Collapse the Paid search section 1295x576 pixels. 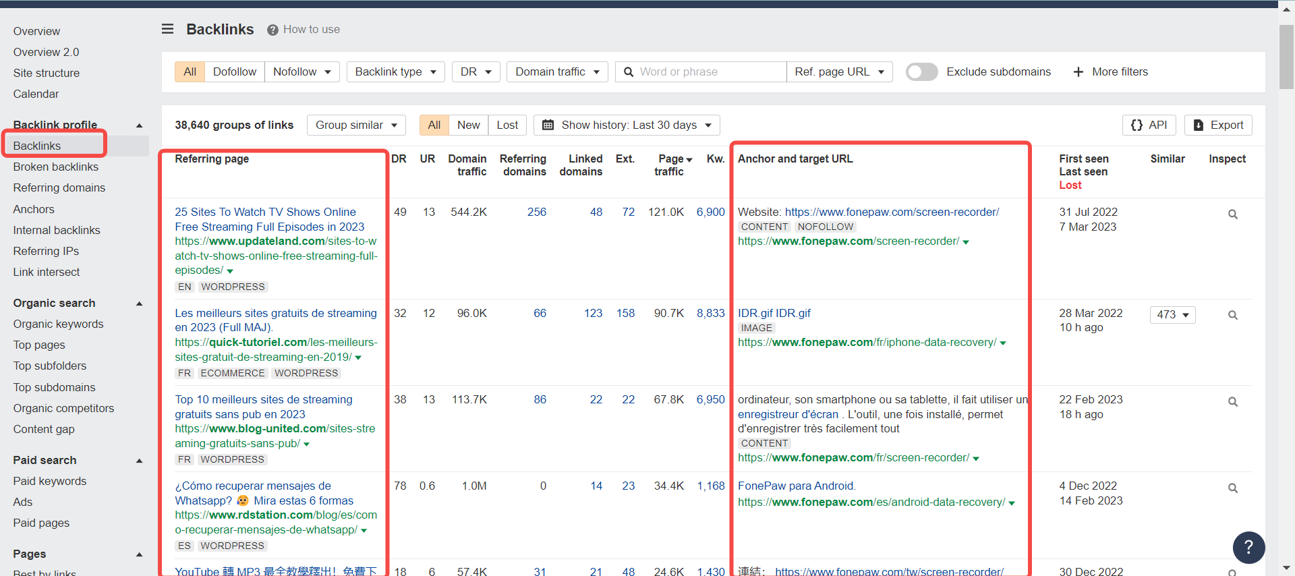[139, 461]
